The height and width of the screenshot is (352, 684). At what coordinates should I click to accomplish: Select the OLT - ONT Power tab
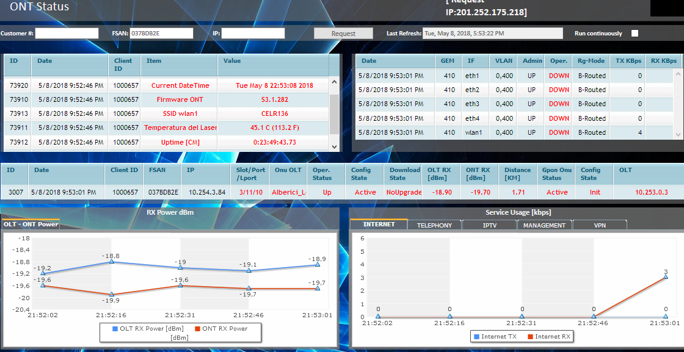[x=31, y=224]
